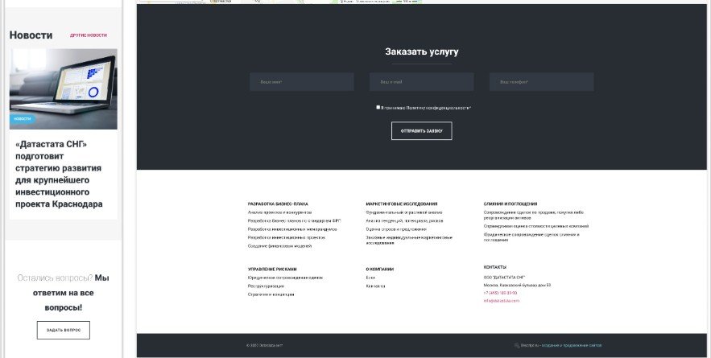The height and width of the screenshot is (358, 711).
Task: Click the Moscow address text line
Action: (x=517, y=286)
